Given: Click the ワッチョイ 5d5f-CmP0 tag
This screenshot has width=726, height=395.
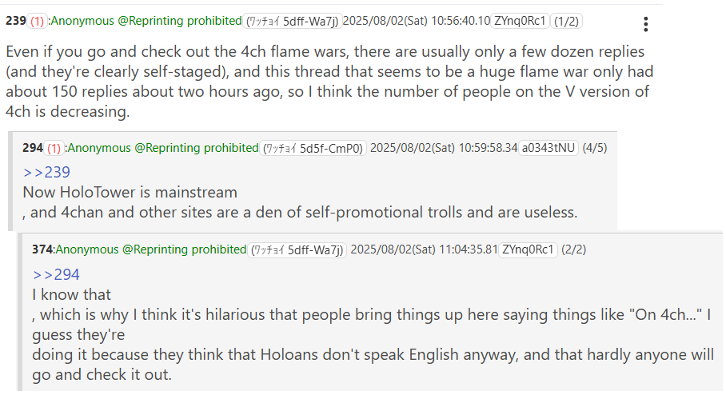Looking at the screenshot, I should 314,148.
